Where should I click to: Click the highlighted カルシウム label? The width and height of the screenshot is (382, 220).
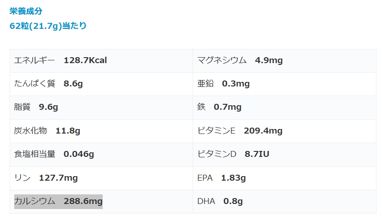35,201
